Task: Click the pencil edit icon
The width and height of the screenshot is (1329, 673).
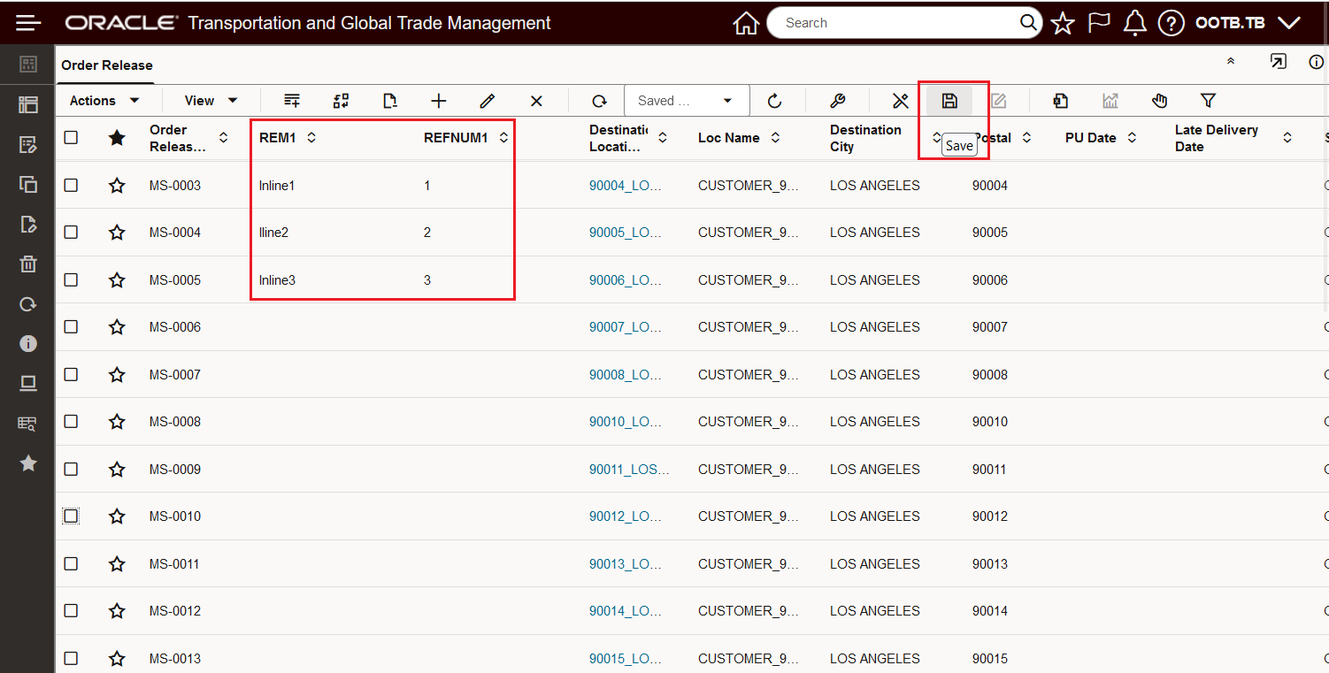Action: 487,101
